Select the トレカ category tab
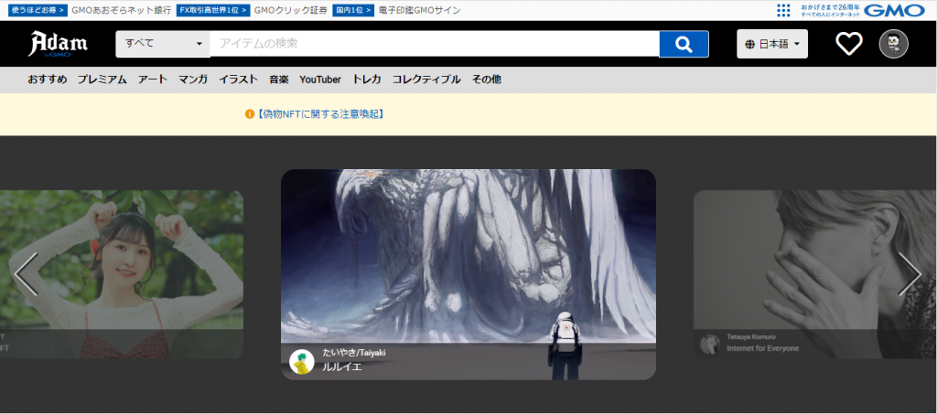The image size is (937, 414). (x=366, y=80)
